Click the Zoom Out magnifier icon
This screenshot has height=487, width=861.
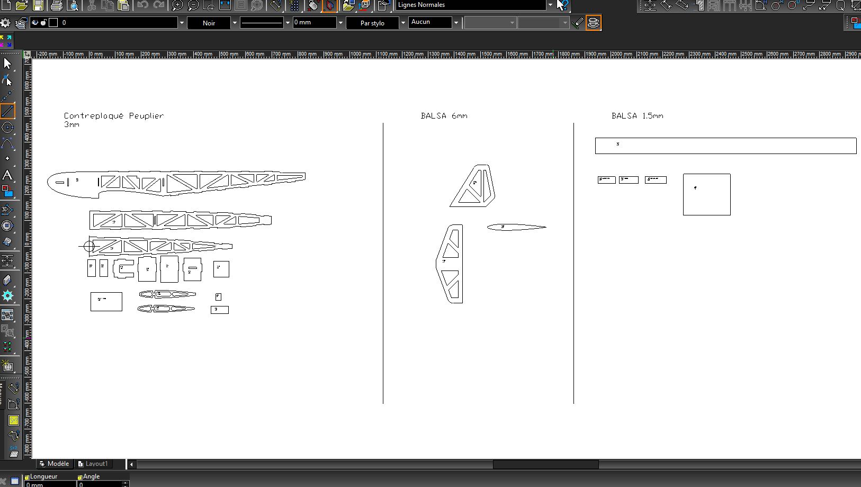pyautogui.click(x=194, y=5)
